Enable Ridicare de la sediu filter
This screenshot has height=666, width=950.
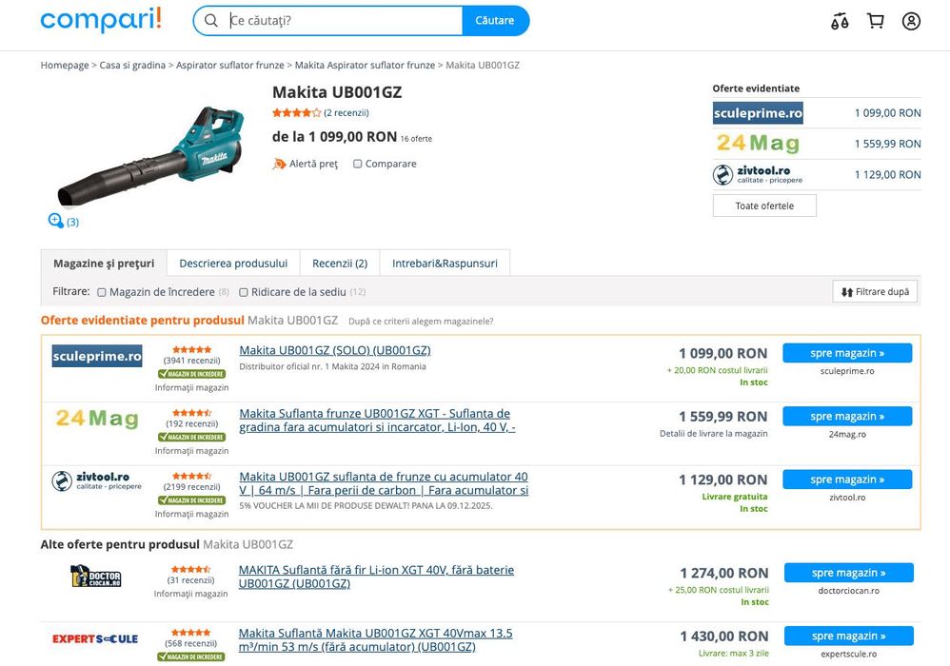pyautogui.click(x=244, y=292)
